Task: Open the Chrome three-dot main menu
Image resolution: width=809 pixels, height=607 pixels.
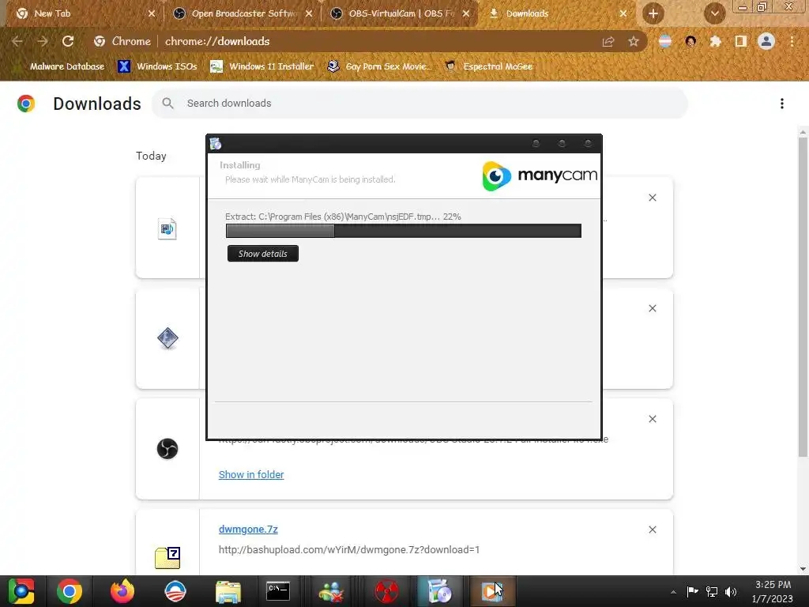Action: pos(792,41)
